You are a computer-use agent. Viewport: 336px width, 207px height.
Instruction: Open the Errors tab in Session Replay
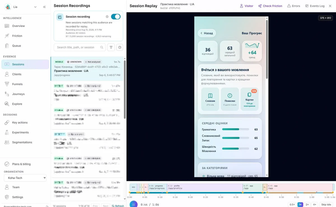294,6
